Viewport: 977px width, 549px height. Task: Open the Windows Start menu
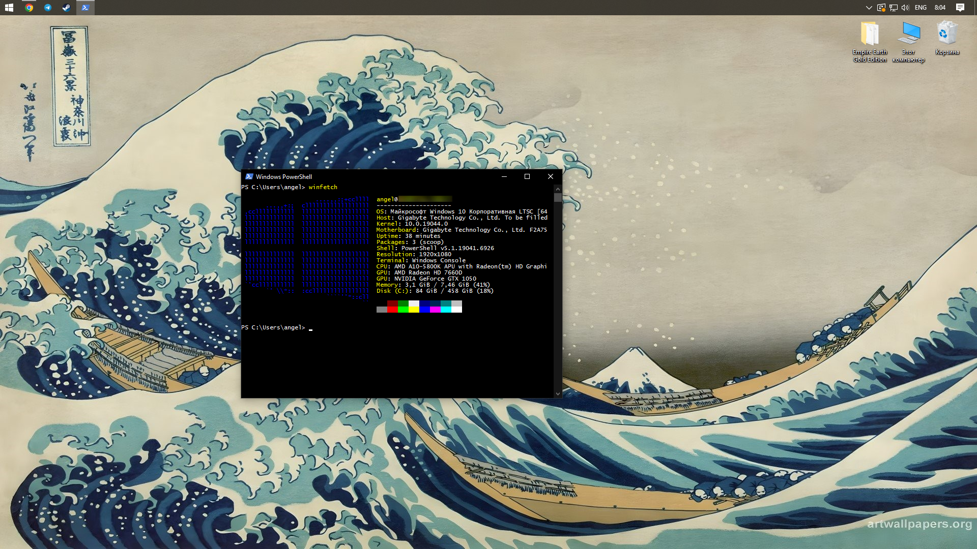[9, 8]
